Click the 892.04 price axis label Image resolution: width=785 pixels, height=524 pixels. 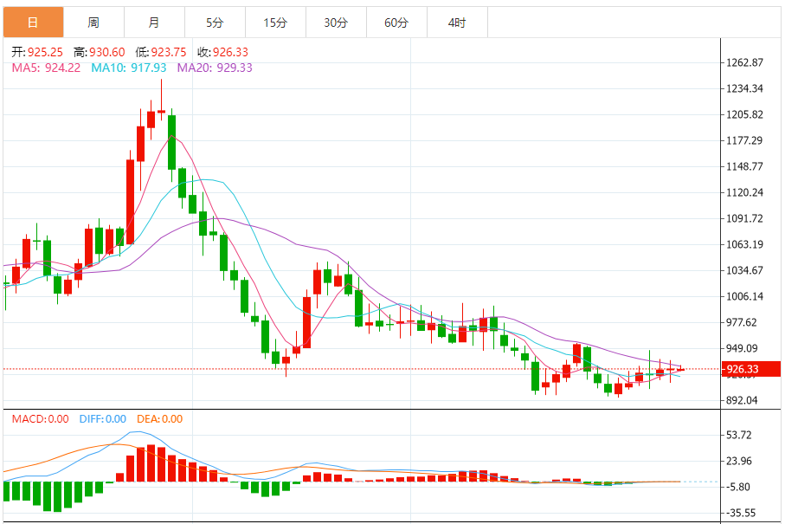(x=742, y=400)
